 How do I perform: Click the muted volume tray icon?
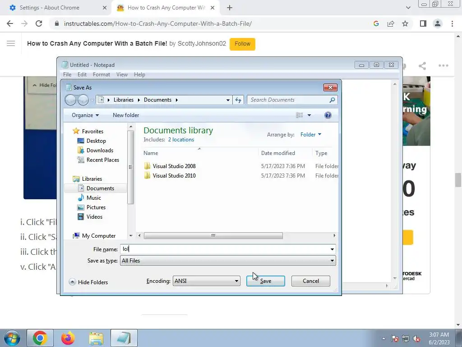416,339
